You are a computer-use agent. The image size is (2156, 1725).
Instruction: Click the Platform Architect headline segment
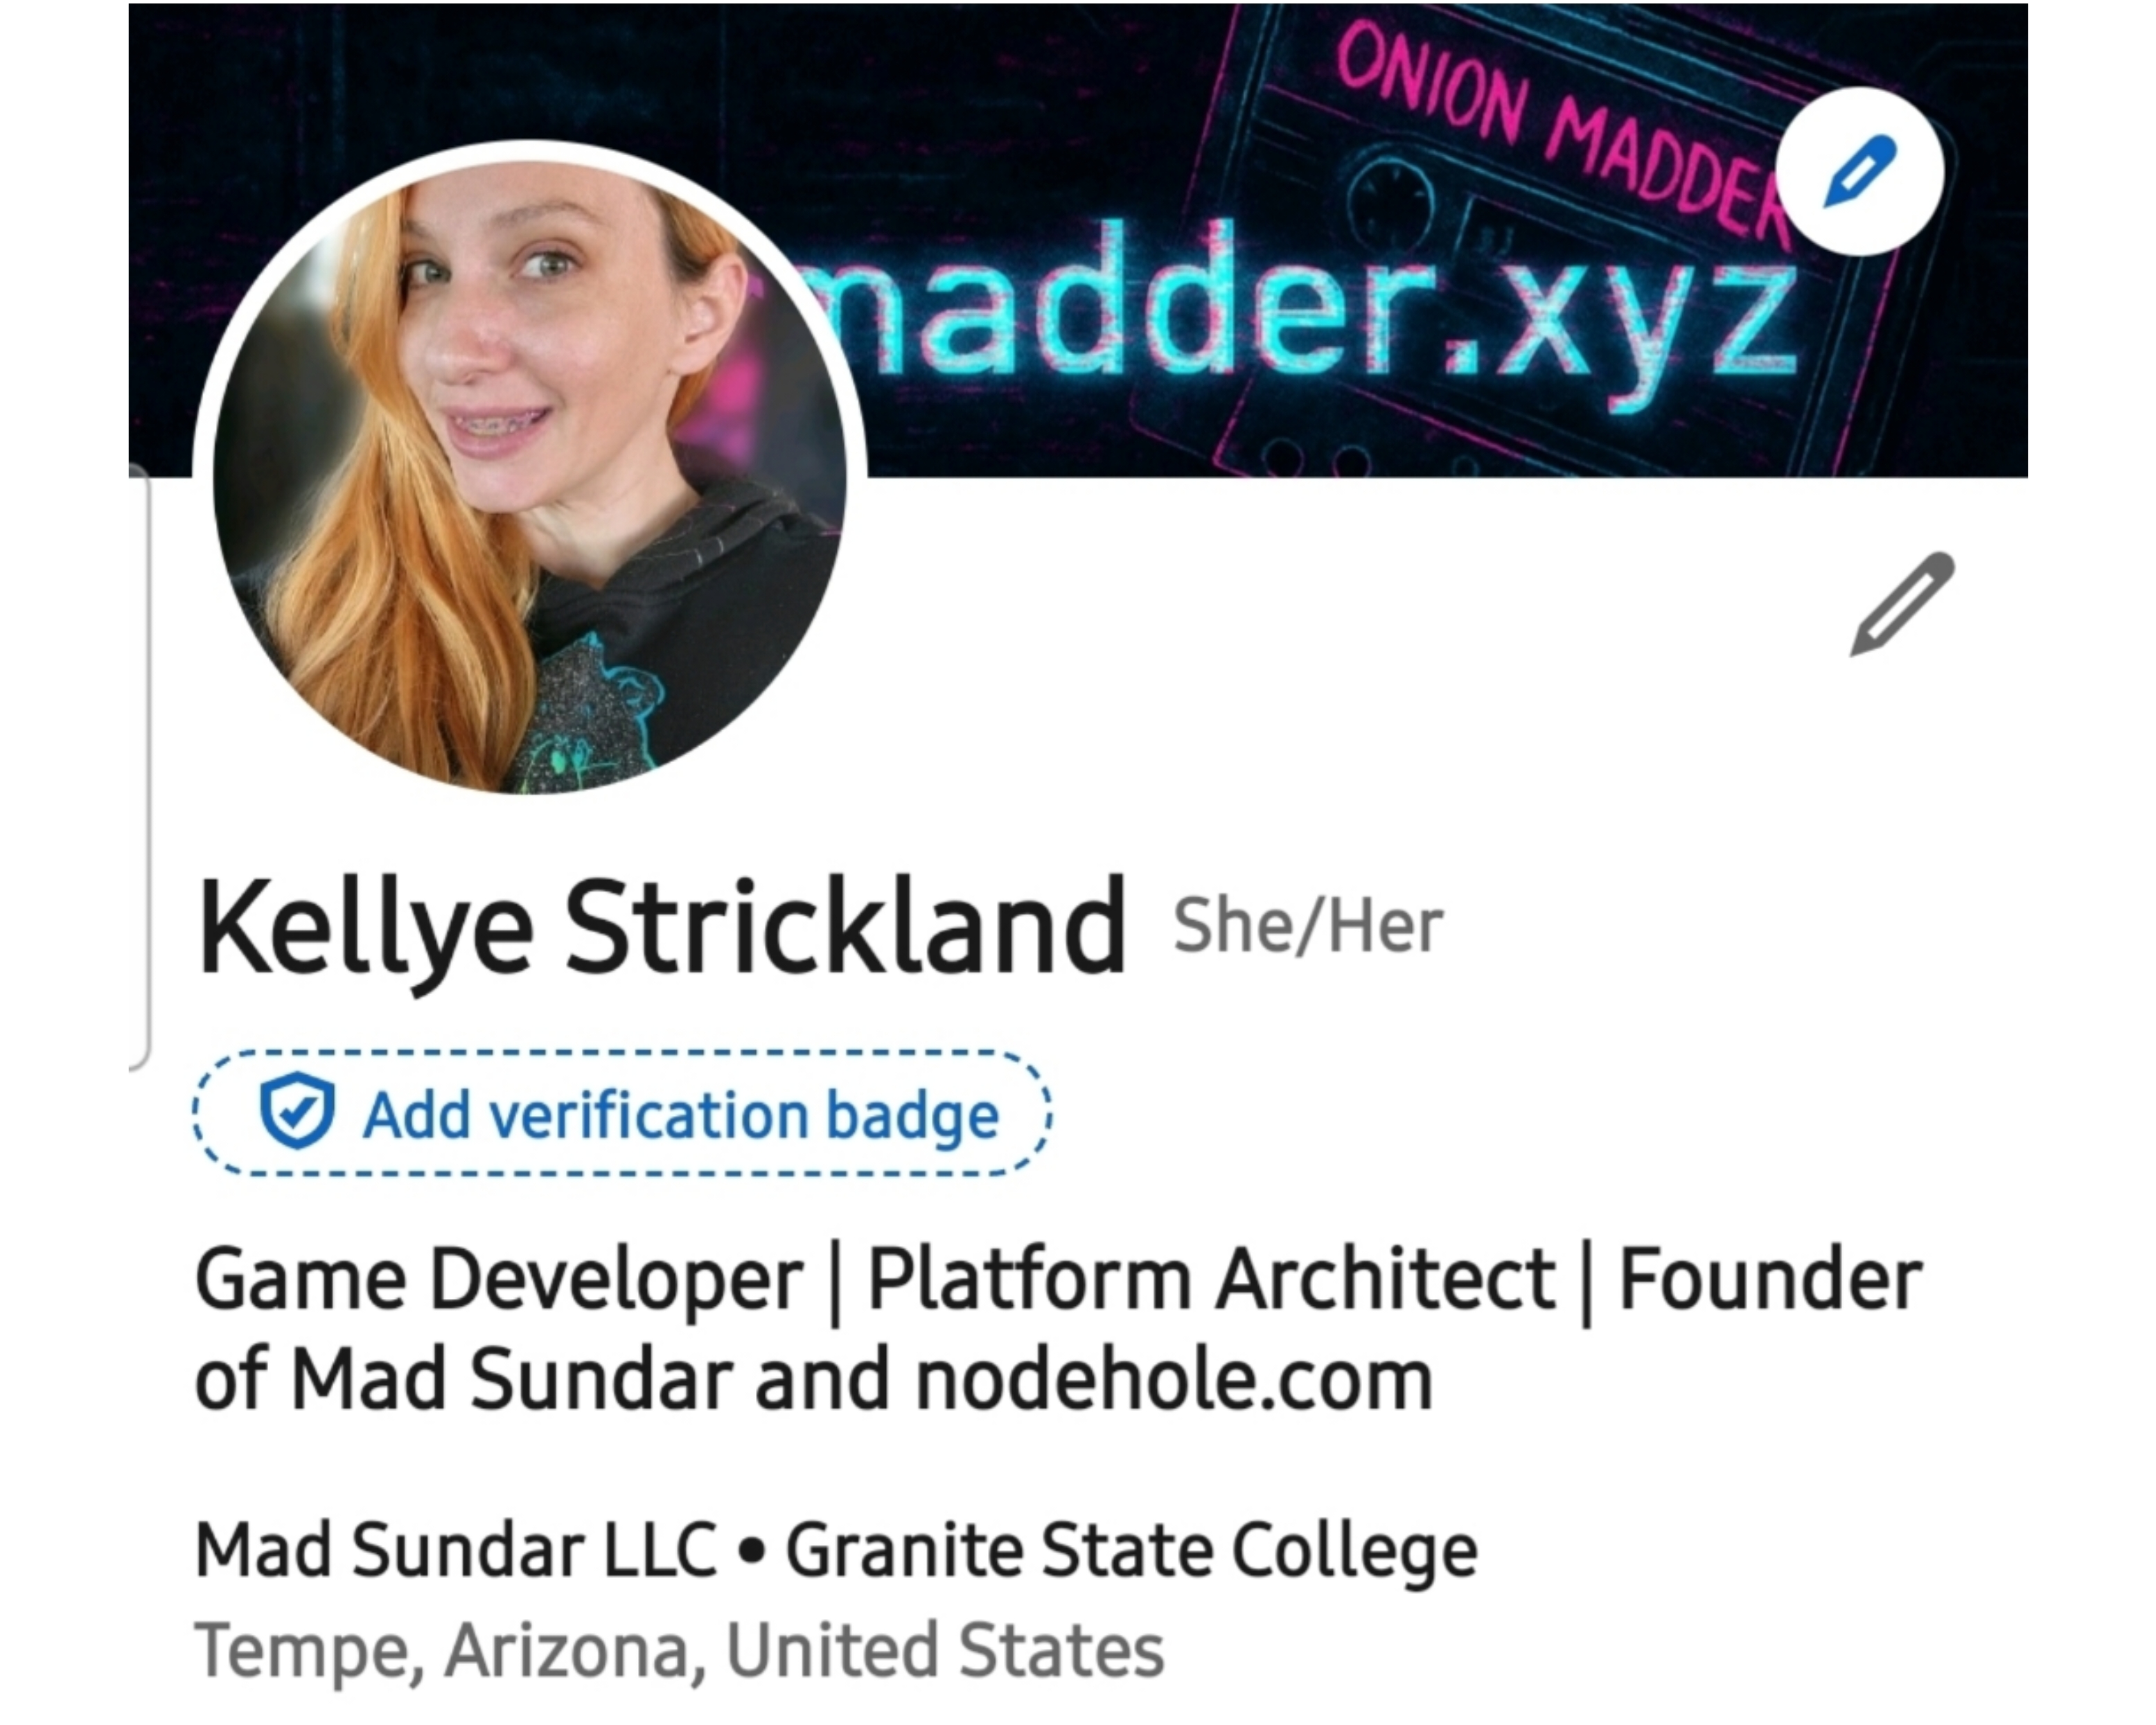click(1211, 1279)
